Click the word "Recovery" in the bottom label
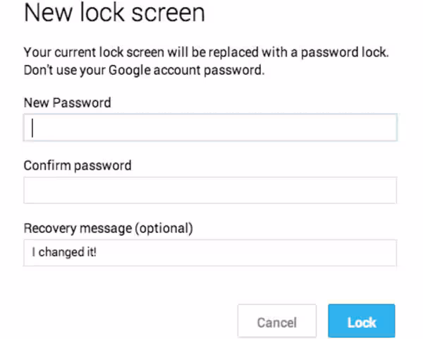The width and height of the screenshot is (423, 339). [x=48, y=228]
